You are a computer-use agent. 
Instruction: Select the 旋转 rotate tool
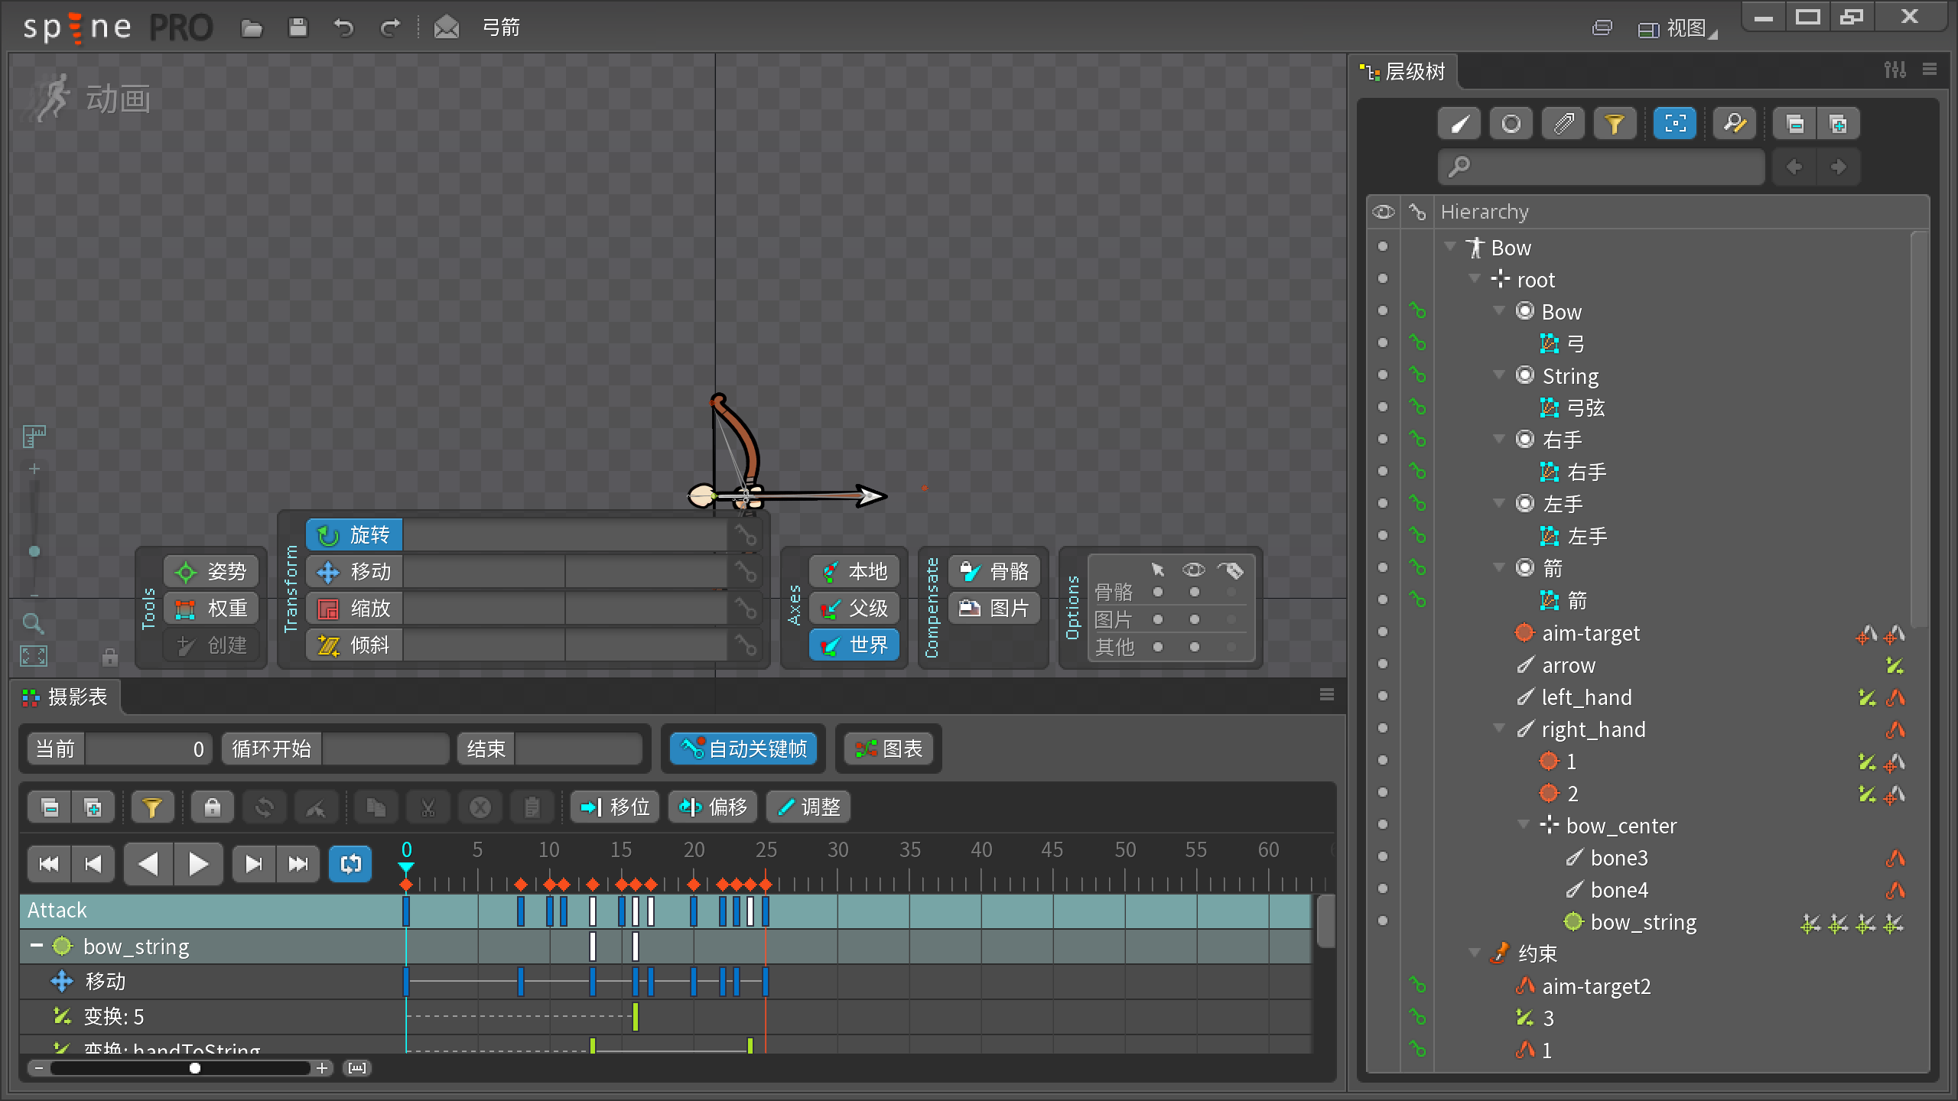pos(354,535)
